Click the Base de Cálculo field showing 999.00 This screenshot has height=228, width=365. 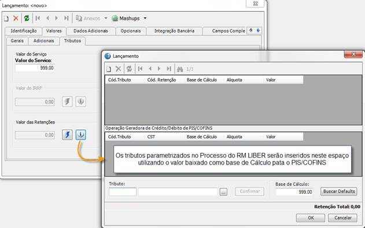[294, 192]
